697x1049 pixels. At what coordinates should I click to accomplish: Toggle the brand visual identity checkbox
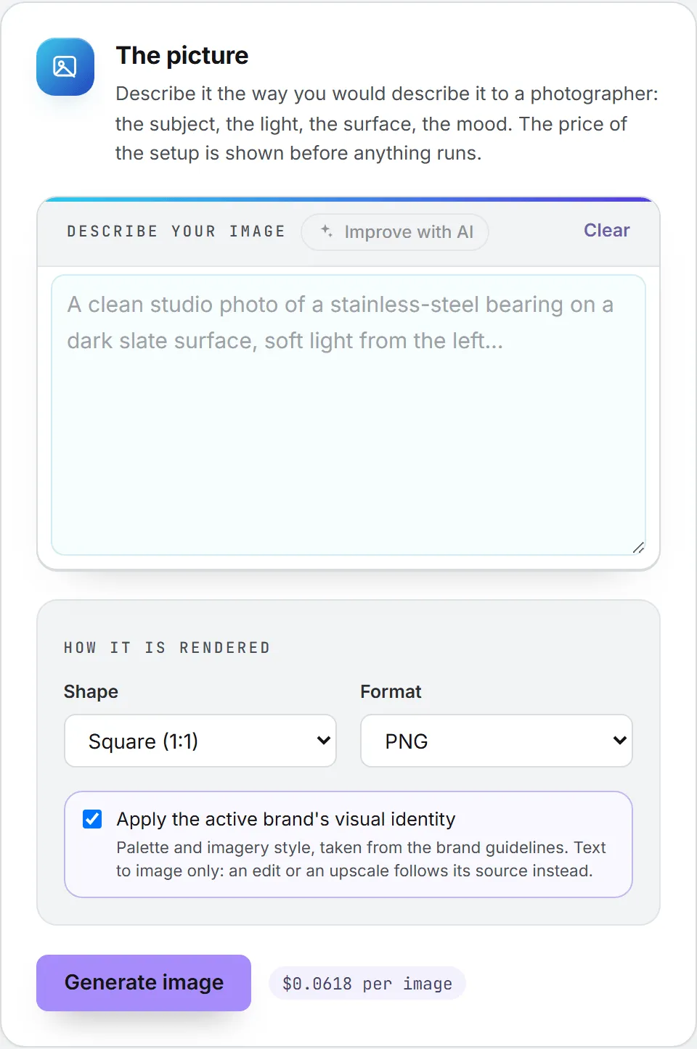(x=92, y=819)
